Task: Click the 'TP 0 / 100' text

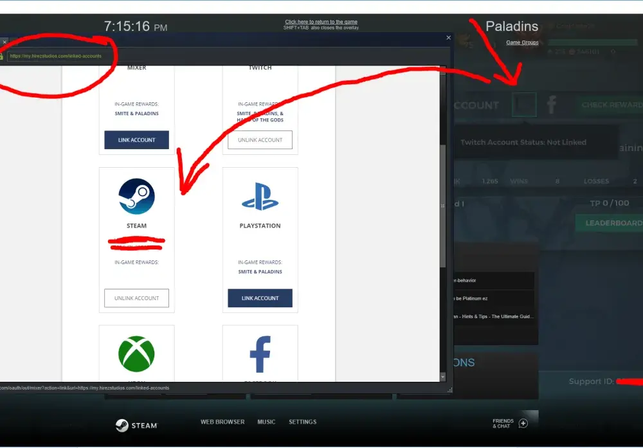Action: click(610, 203)
